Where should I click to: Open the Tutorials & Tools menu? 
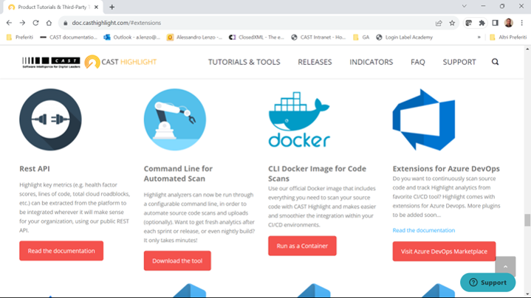(x=244, y=62)
